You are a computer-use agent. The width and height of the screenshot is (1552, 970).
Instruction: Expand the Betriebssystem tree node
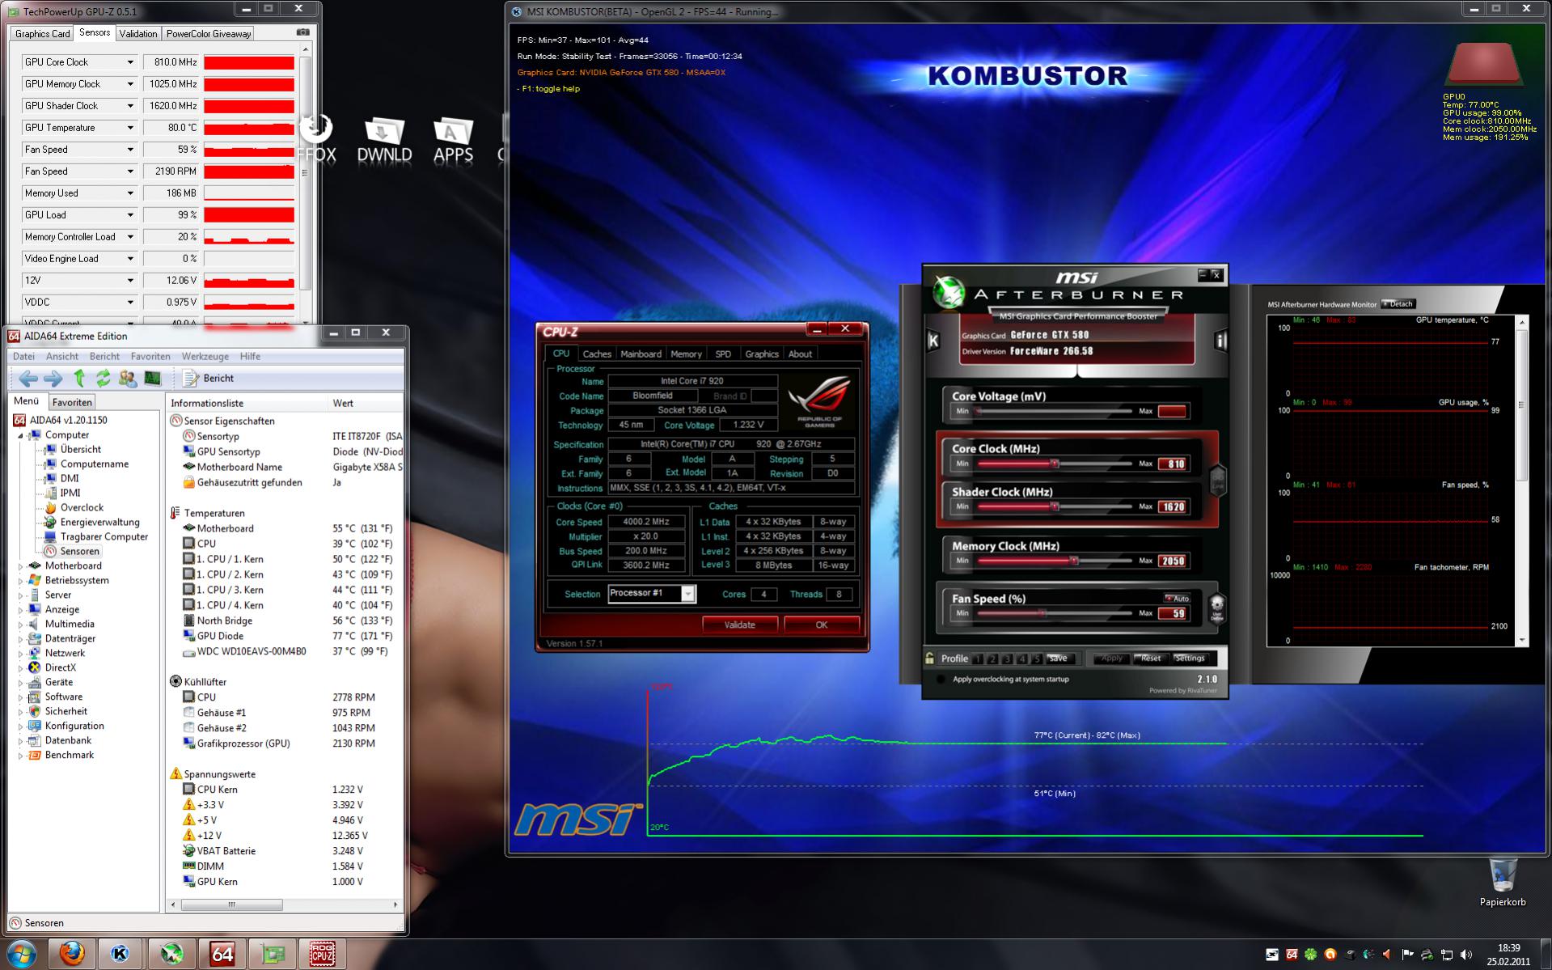point(21,581)
